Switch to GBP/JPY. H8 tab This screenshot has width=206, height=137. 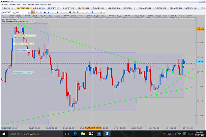pyautogui.click(x=83, y=8)
